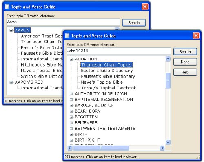Click horizontal scrollbar right arrow
Screen dimensions: 204x162
coord(162,148)
